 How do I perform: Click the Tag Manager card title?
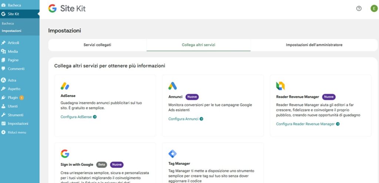click(x=179, y=163)
